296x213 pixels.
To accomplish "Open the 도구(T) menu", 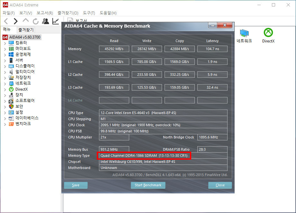I will pyautogui.click(x=89, y=13).
